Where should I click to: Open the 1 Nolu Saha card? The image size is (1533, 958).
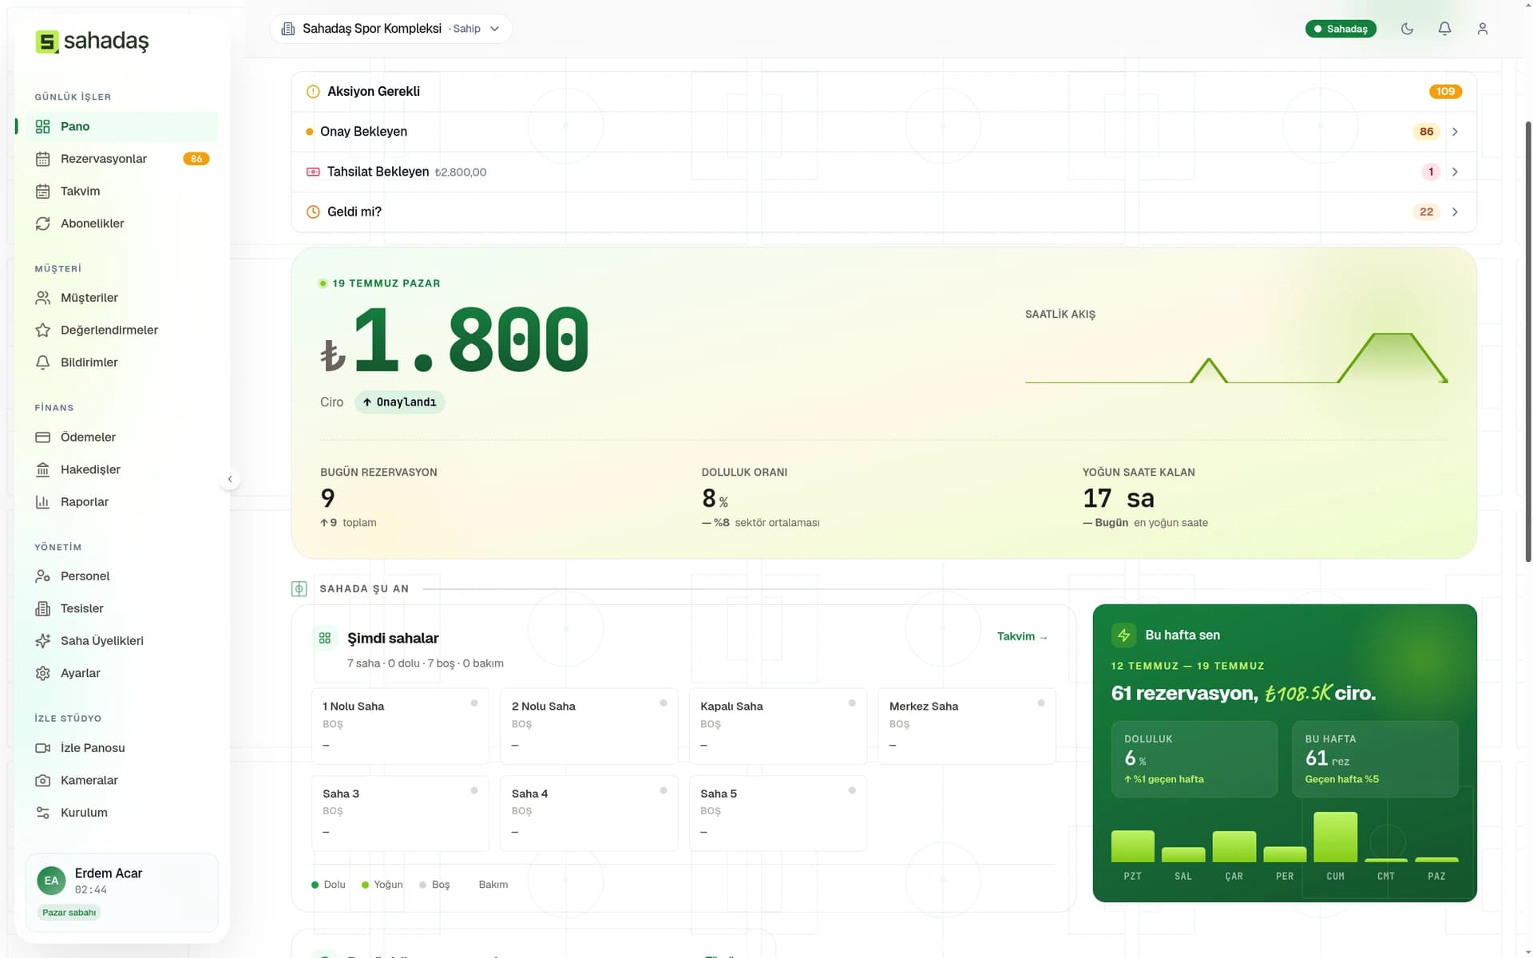400,726
